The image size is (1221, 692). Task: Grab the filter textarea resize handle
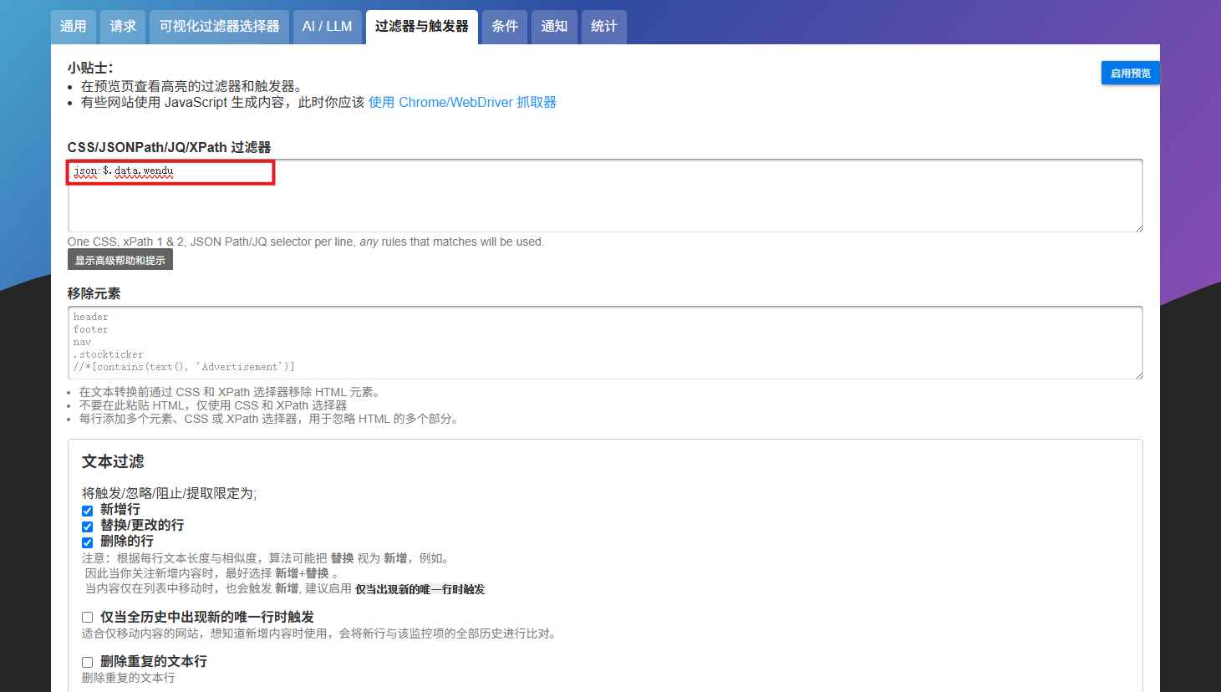(x=1138, y=227)
